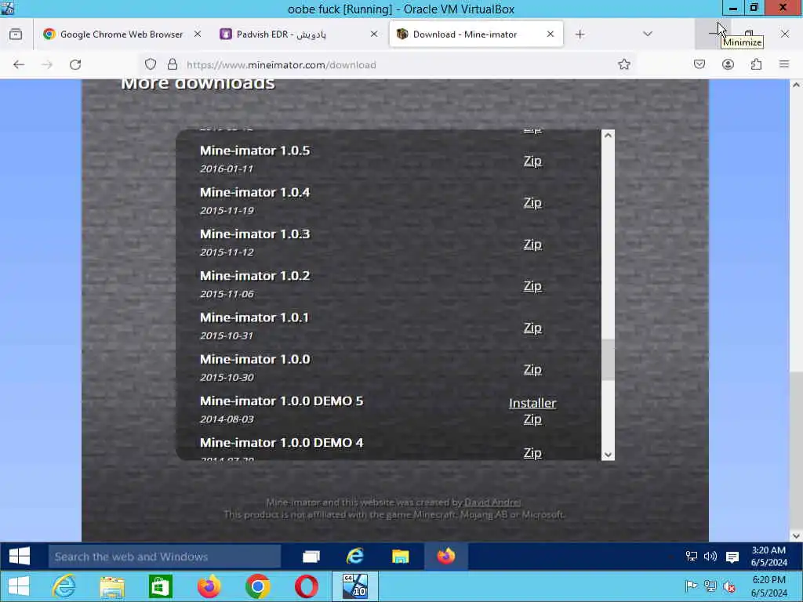Open host muted volume tray icon
Viewport: 803px width, 602px height.
[730, 586]
